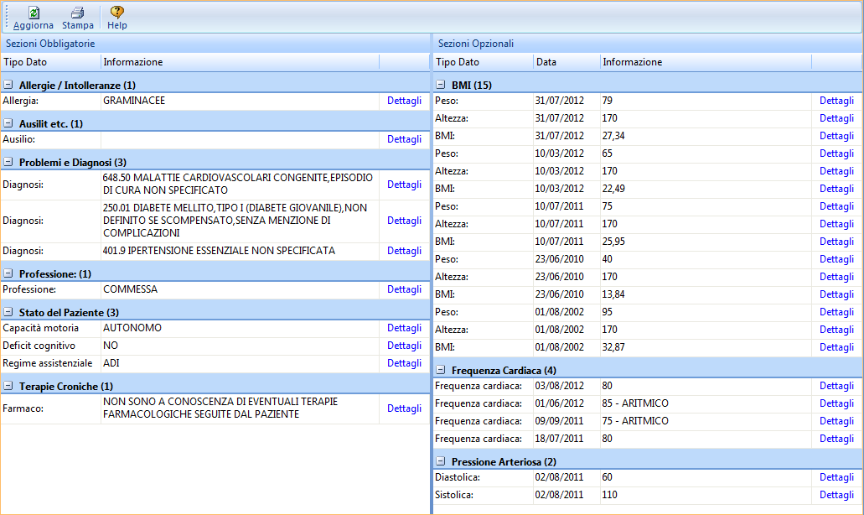The image size is (864, 515).
Task: Open Dettagli for the Farmaco row
Action: [404, 408]
